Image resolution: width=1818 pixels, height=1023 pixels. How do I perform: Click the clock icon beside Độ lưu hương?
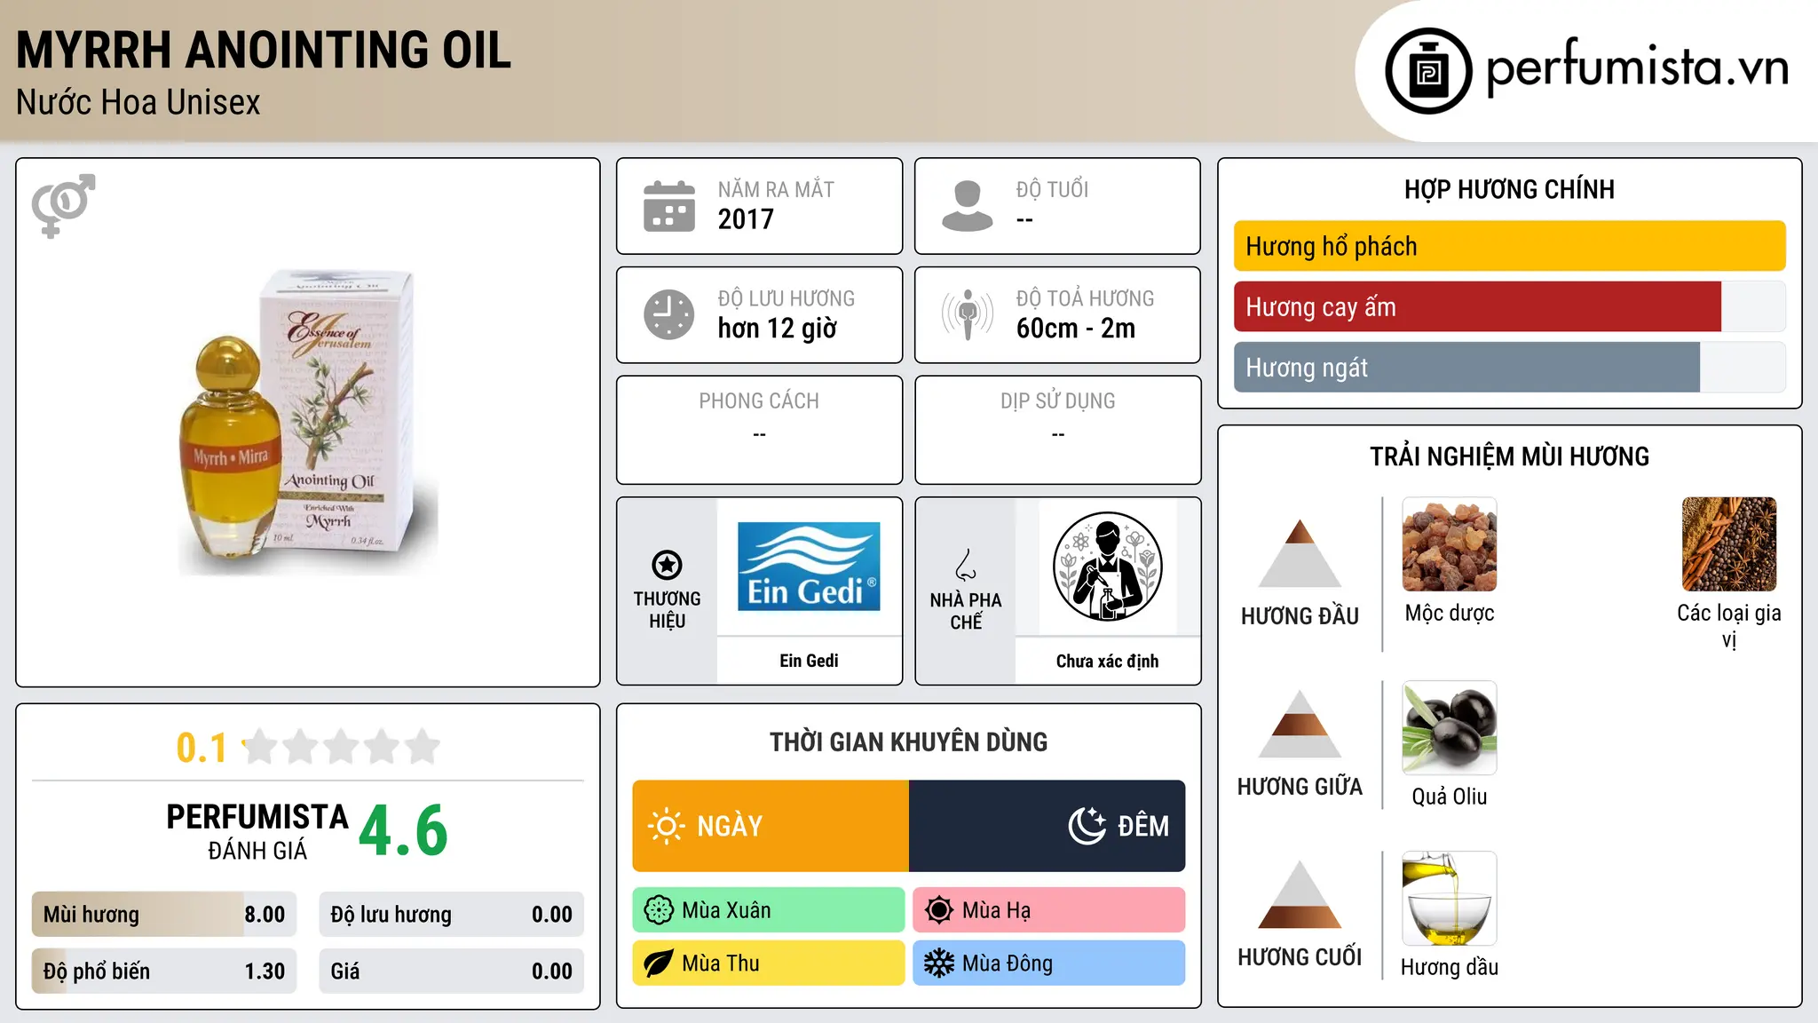(x=669, y=314)
